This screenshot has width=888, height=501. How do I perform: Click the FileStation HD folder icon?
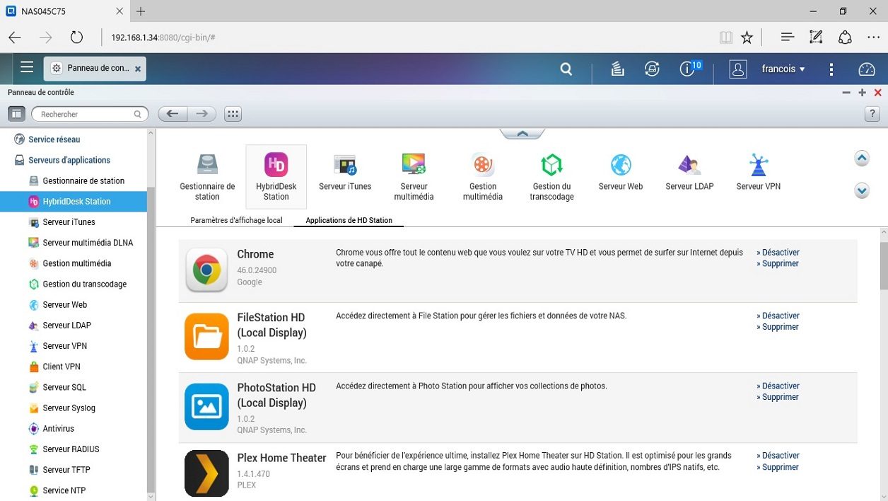[206, 336]
